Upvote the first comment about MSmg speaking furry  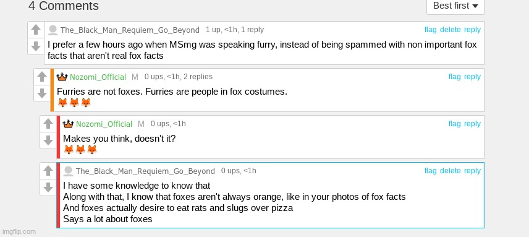[36, 30]
